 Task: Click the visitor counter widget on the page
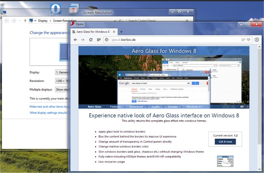225,161
